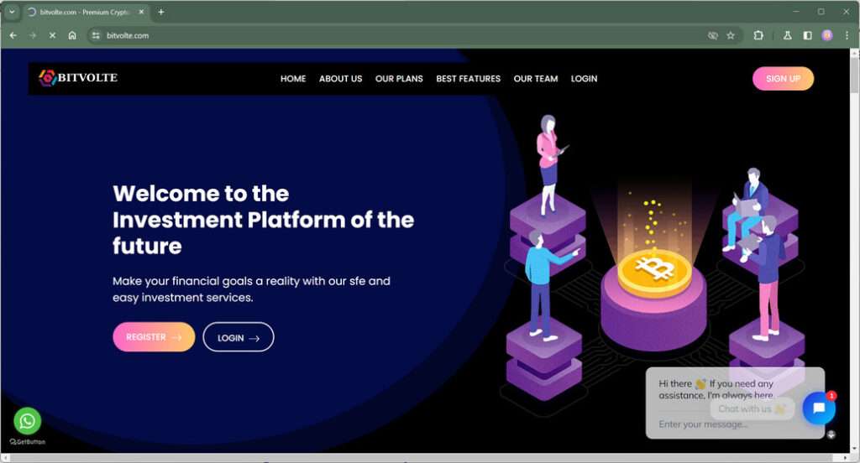Click the horizontal scrollbar at bottom

click(x=422, y=458)
